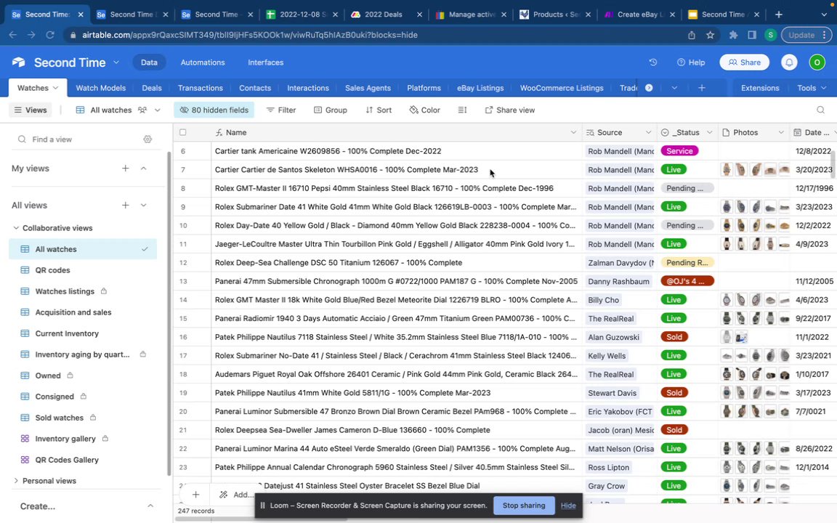This screenshot has width=837, height=523.
Task: Pause Loom screen sharing indicator
Action: tap(262, 506)
